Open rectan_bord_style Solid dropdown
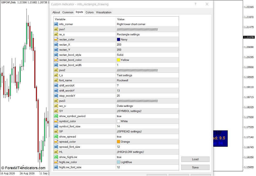The height and width of the screenshot is (176, 256). (x=147, y=55)
